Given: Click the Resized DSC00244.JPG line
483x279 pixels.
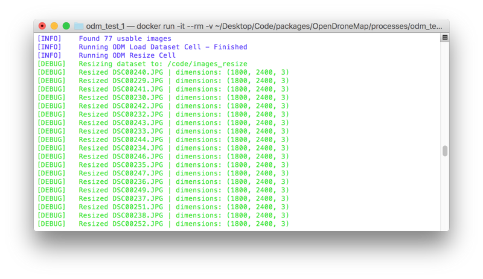Looking at the screenshot, I should pos(163,140).
